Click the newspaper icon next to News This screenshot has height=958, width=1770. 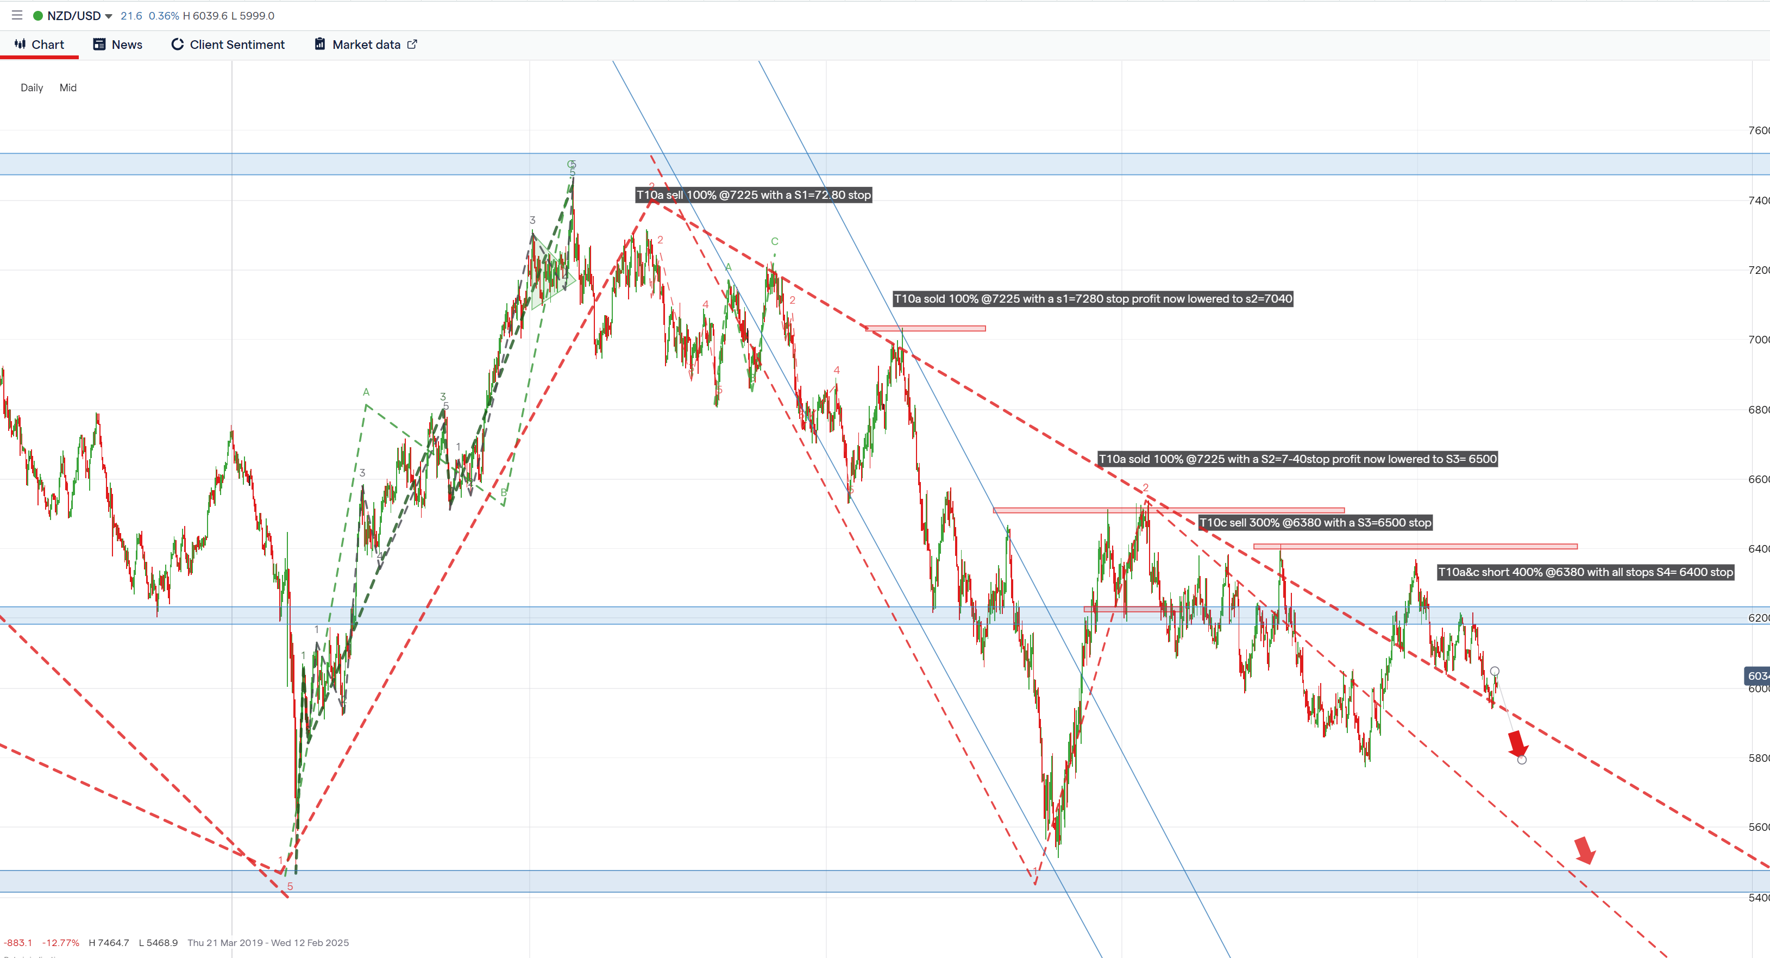98,44
